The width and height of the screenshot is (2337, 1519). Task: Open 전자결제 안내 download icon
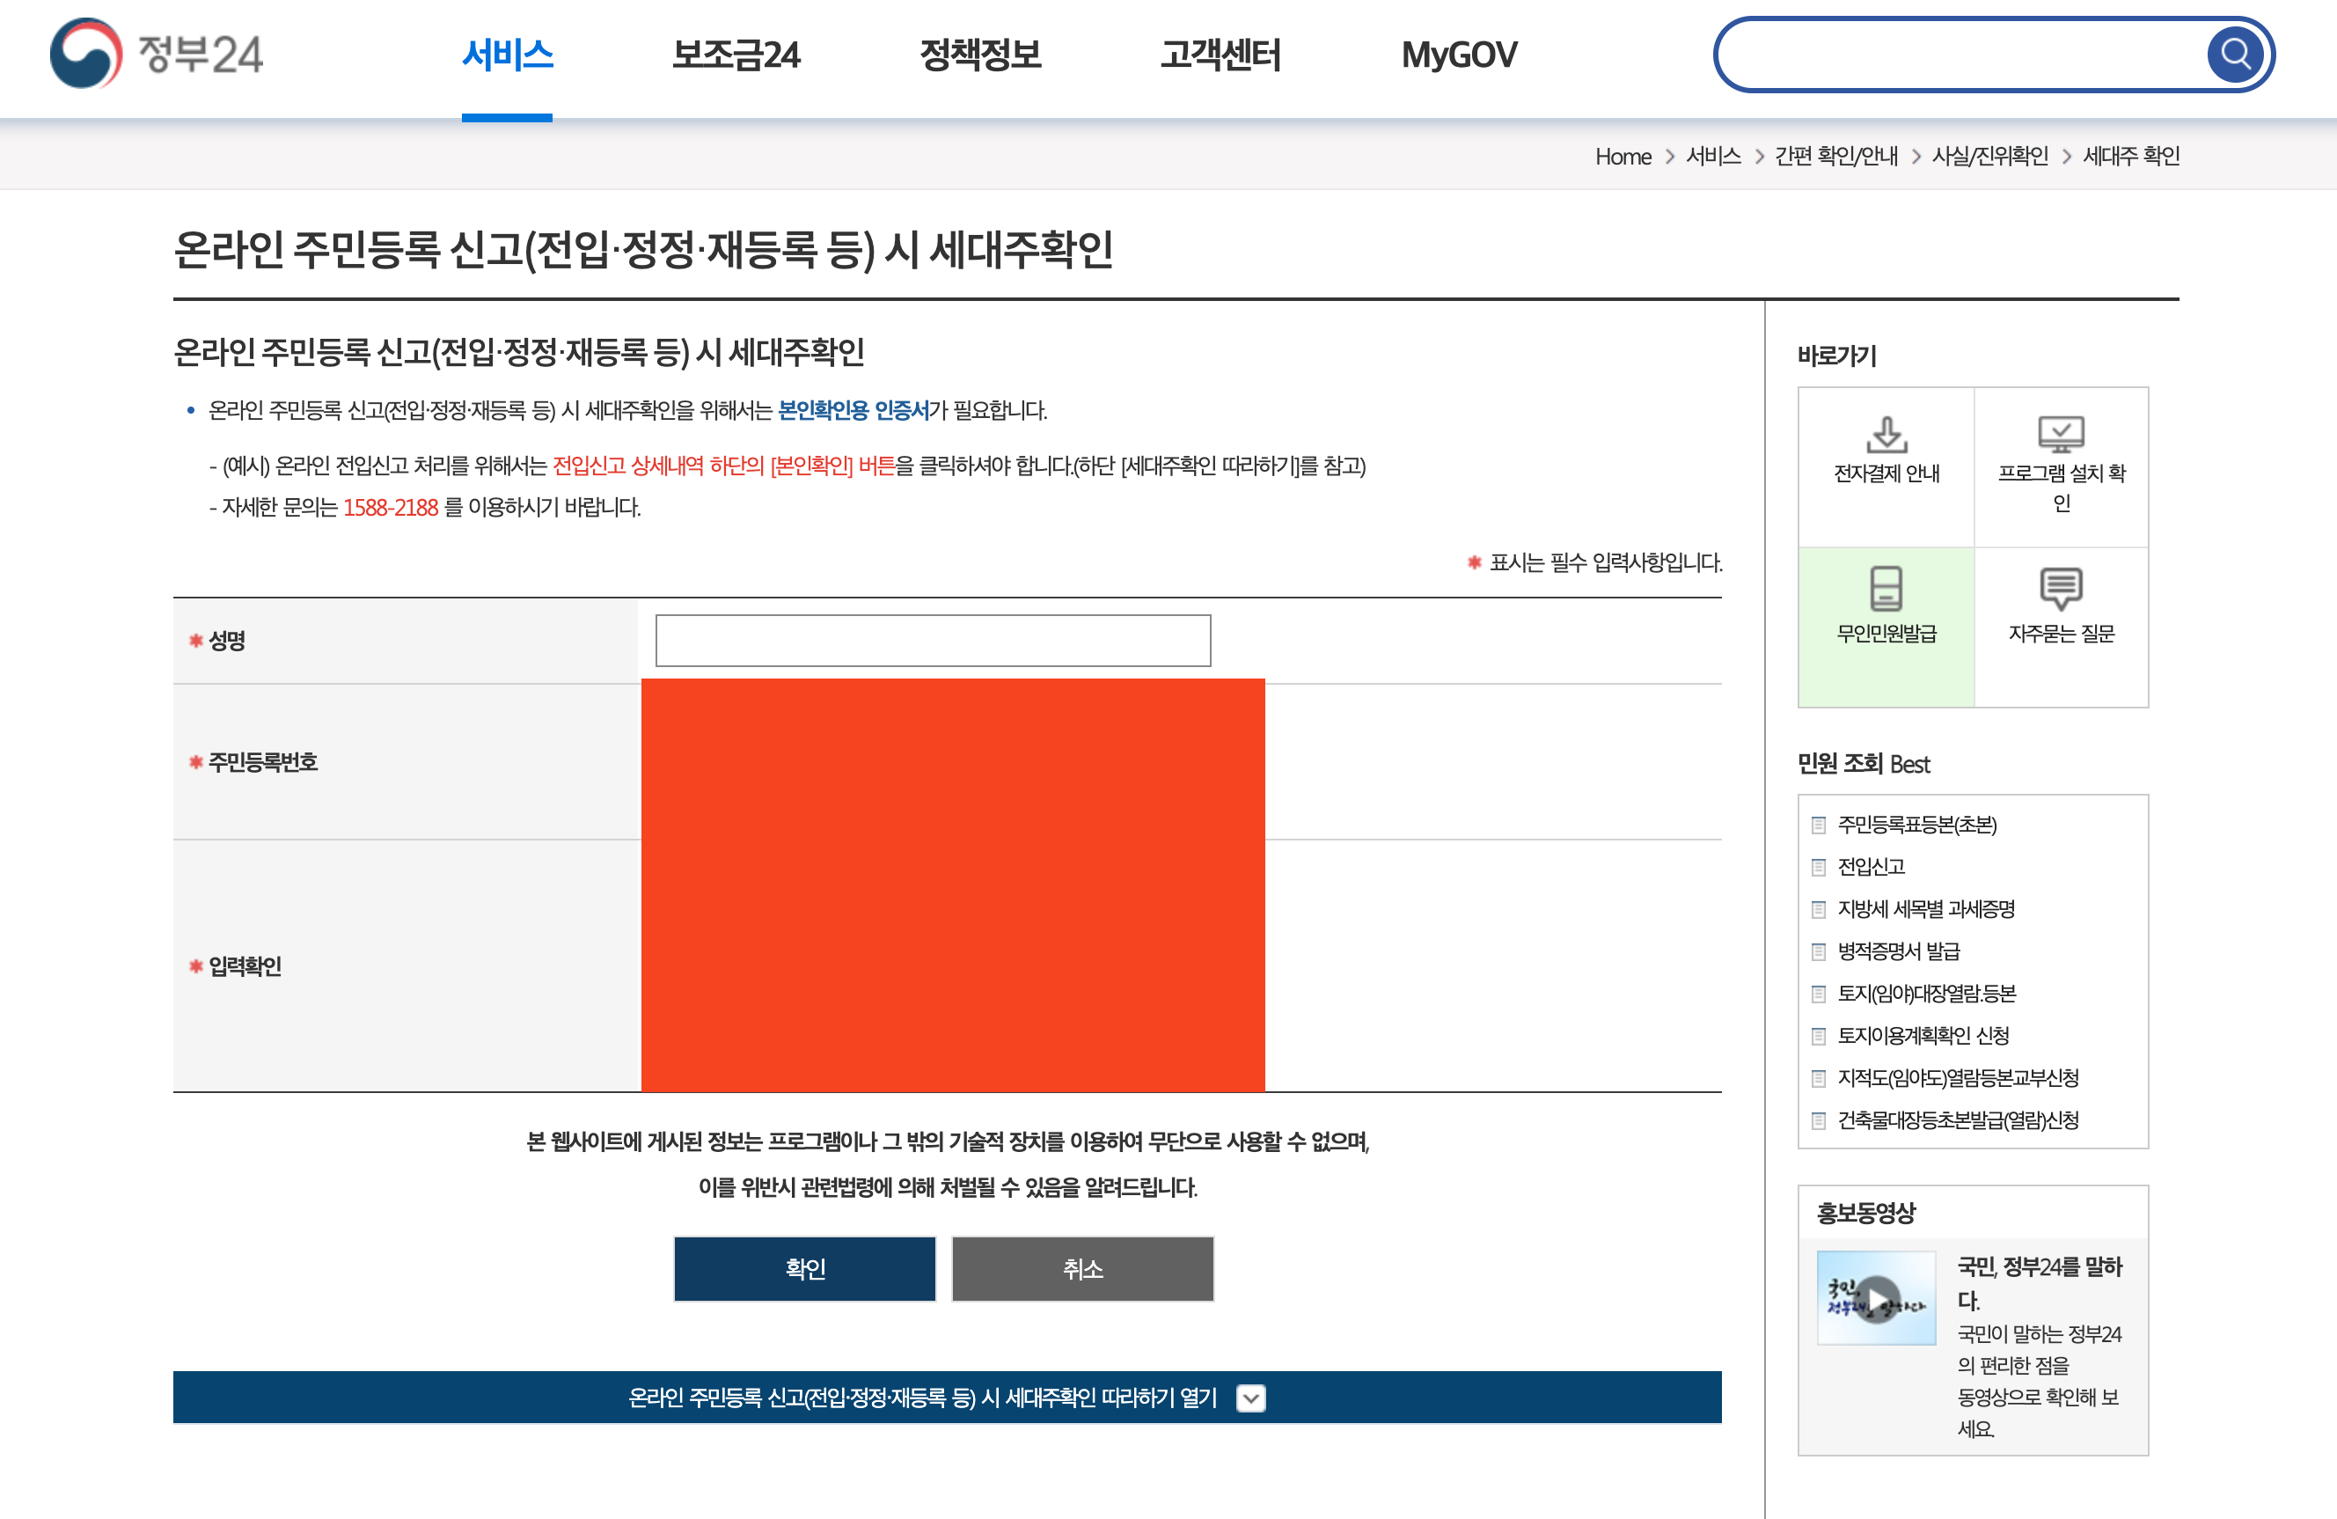click(1886, 435)
